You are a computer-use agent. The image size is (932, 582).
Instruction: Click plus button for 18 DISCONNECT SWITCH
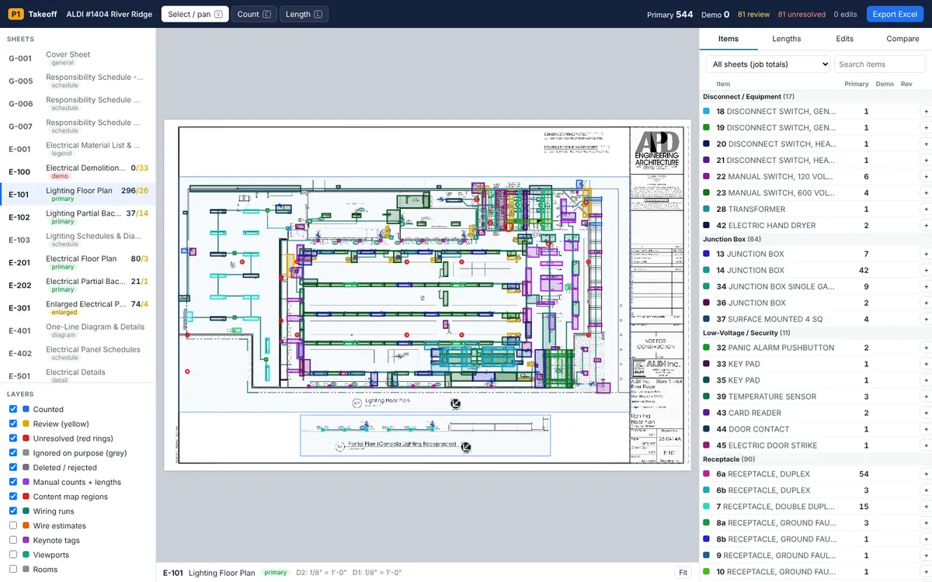pos(926,112)
